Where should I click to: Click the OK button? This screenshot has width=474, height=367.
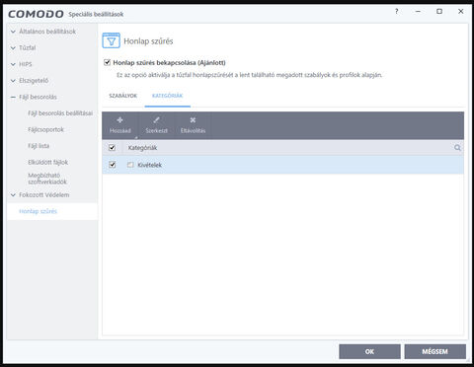369,351
